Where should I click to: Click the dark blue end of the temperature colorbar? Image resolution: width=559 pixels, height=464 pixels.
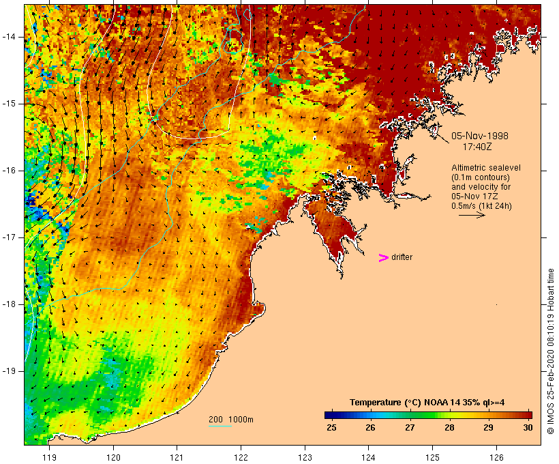point(330,415)
